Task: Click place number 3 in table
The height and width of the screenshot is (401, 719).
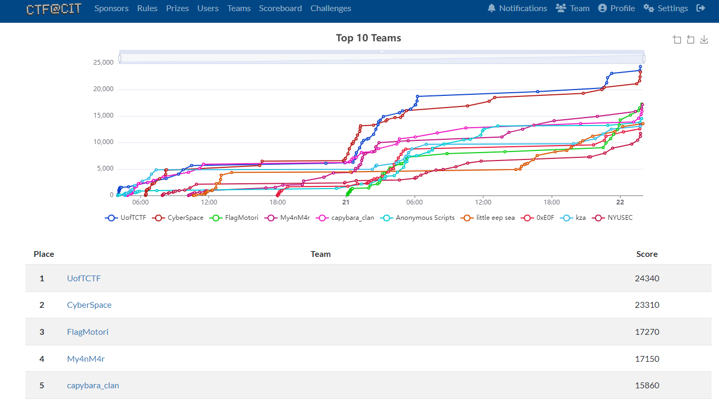Action: 42,332
